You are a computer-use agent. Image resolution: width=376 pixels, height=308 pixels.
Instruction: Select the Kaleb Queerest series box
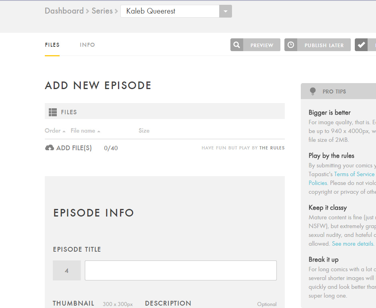(x=170, y=11)
